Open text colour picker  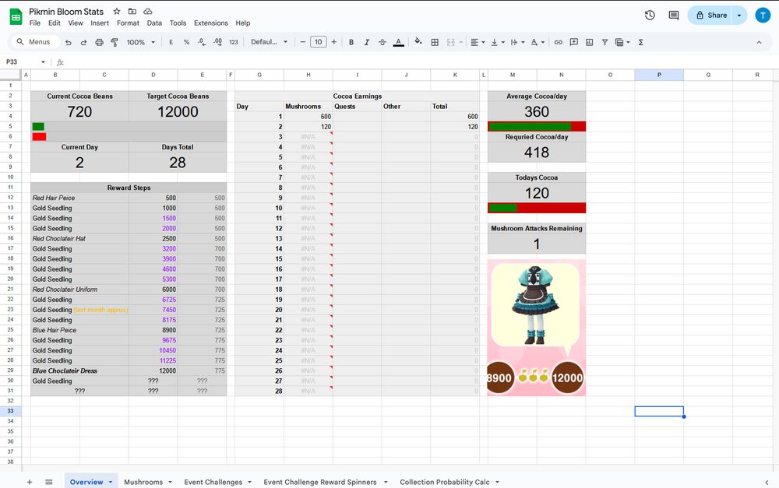(398, 42)
